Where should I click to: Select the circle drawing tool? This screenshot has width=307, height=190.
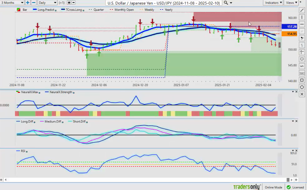(302, 87)
